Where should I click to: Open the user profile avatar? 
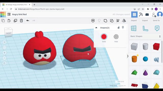click(160, 14)
